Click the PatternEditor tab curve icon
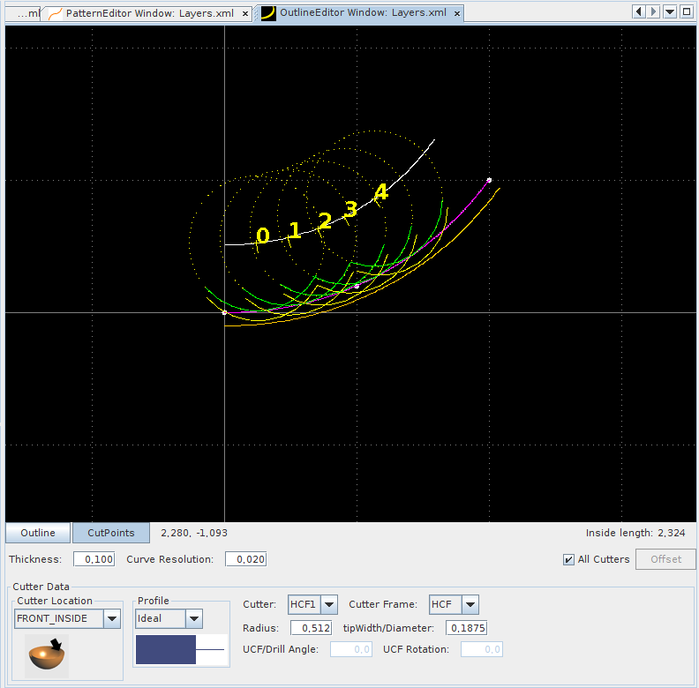Viewport: 699px width, 688px height. click(x=56, y=14)
